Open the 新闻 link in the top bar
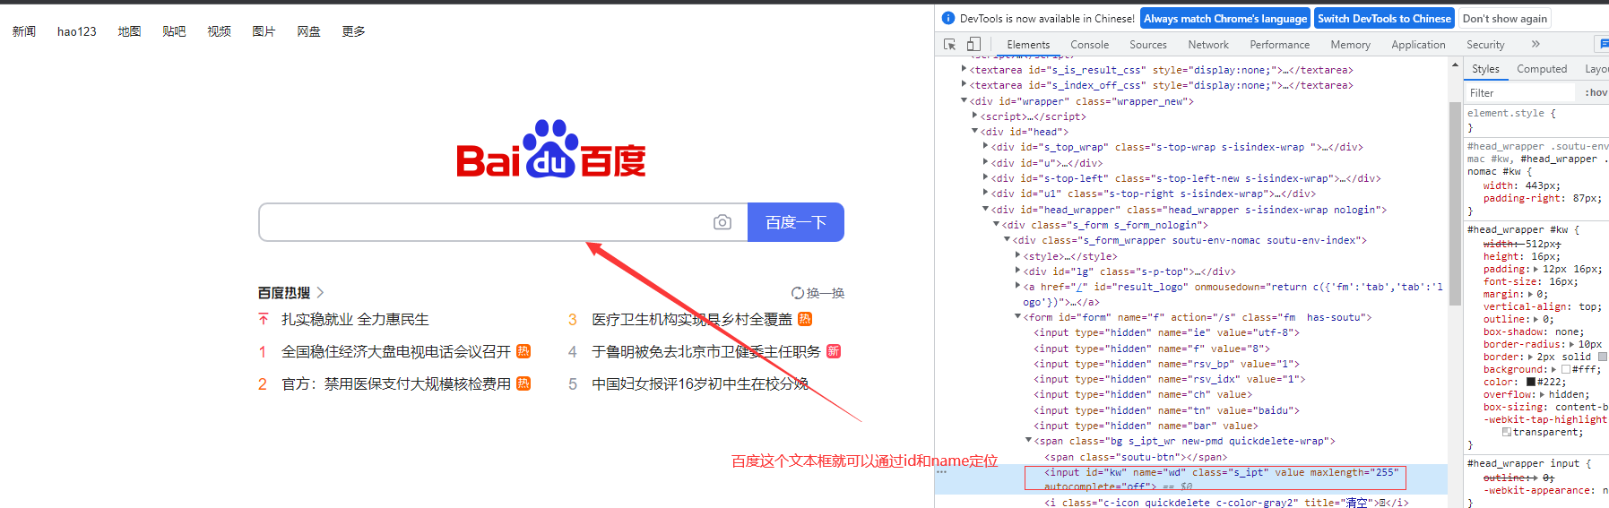The height and width of the screenshot is (508, 1609). pos(24,31)
